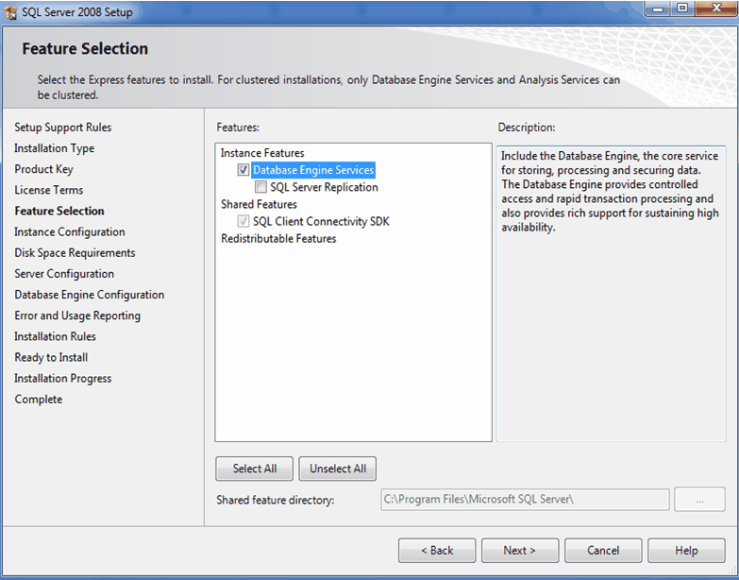Click Installation Type step
Screen dimensions: 739x580
click(54, 148)
